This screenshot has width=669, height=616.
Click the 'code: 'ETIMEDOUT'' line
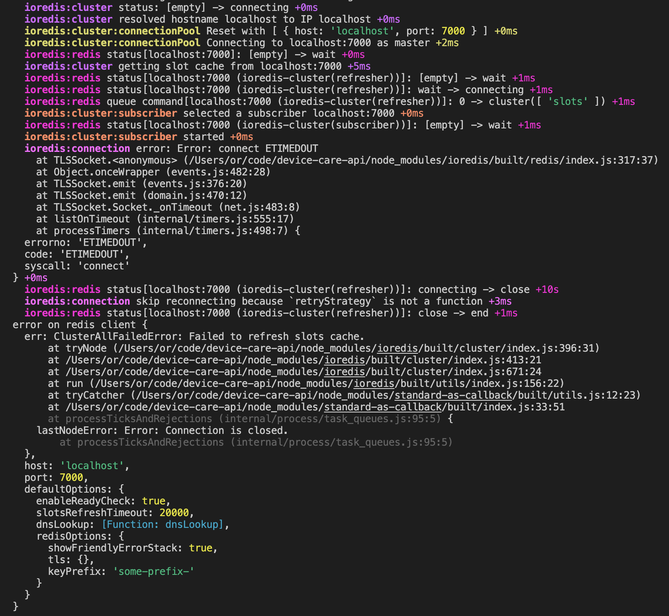pyautogui.click(x=77, y=254)
